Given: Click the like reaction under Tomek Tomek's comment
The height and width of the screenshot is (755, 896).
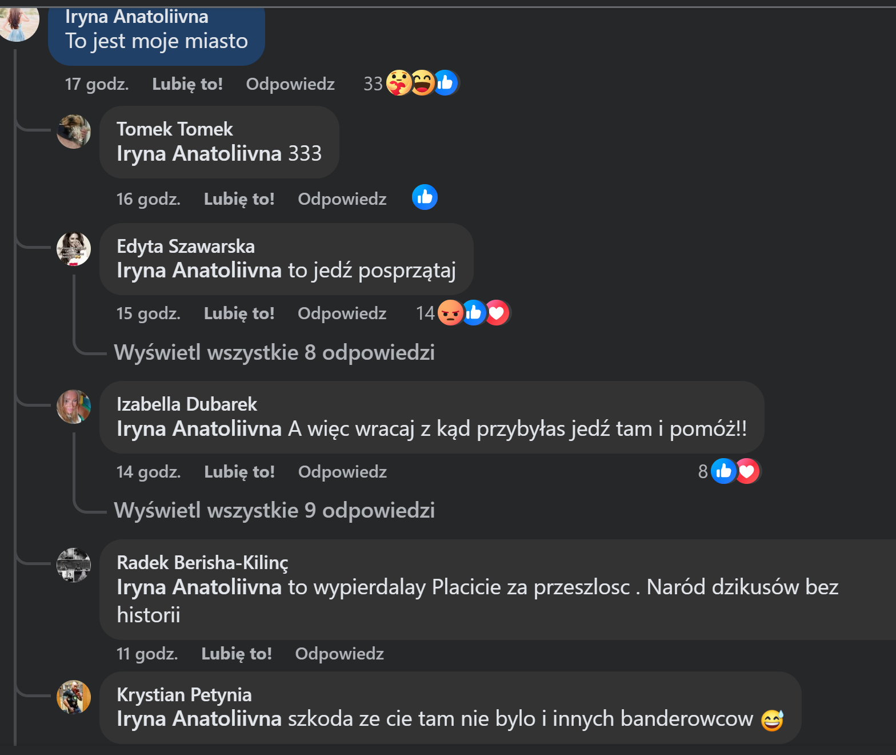Looking at the screenshot, I should coord(425,197).
